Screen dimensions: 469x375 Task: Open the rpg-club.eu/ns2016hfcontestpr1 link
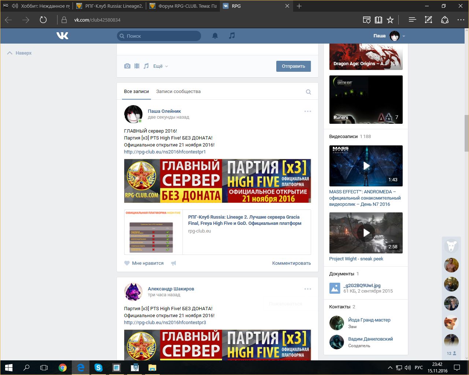[x=165, y=152]
